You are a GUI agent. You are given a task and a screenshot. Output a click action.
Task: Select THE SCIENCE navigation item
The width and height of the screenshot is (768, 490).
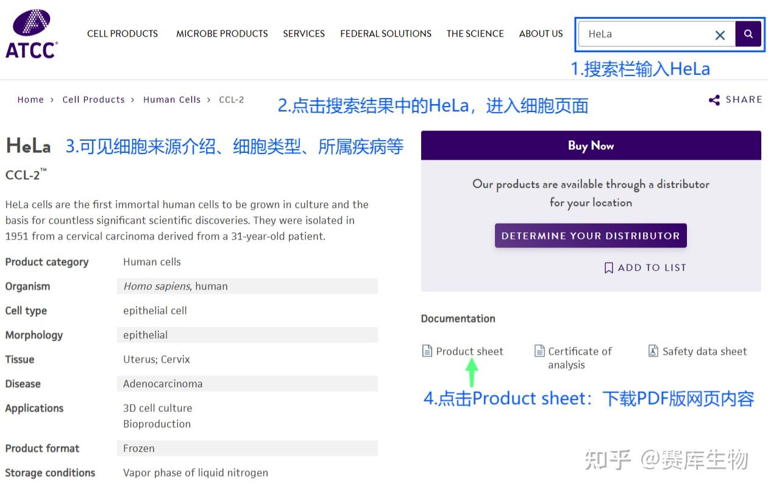[x=475, y=34]
